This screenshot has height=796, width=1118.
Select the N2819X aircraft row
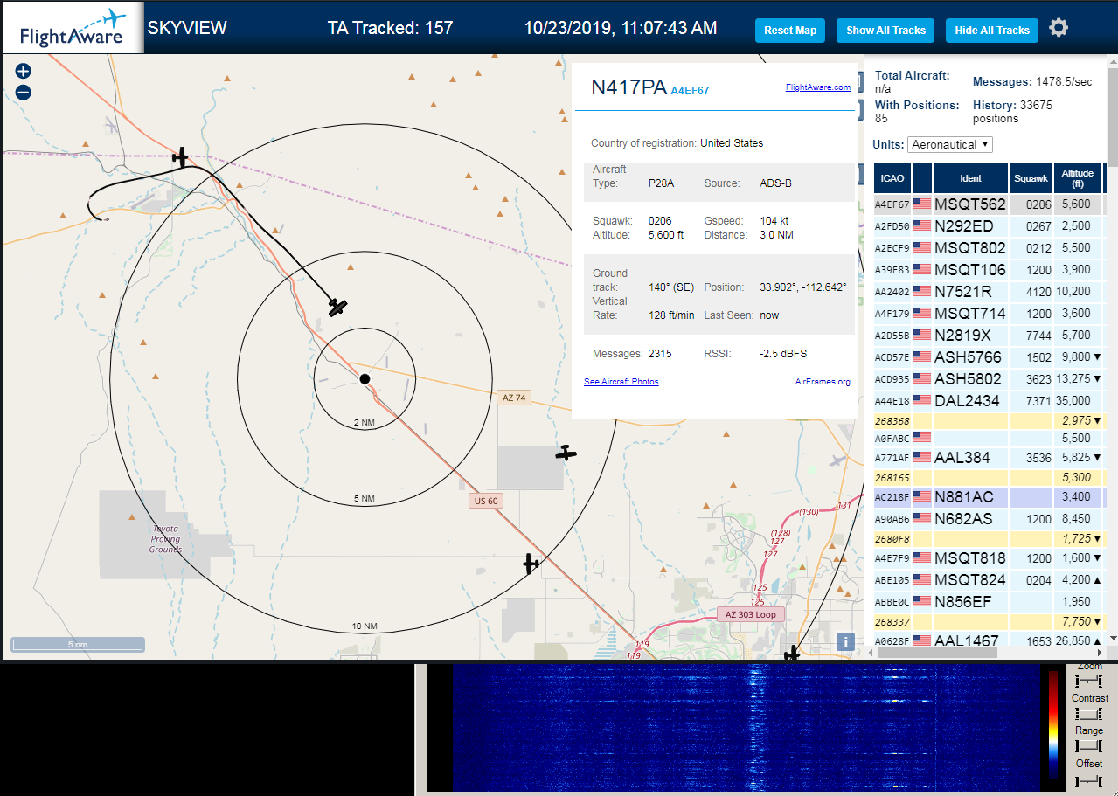989,336
